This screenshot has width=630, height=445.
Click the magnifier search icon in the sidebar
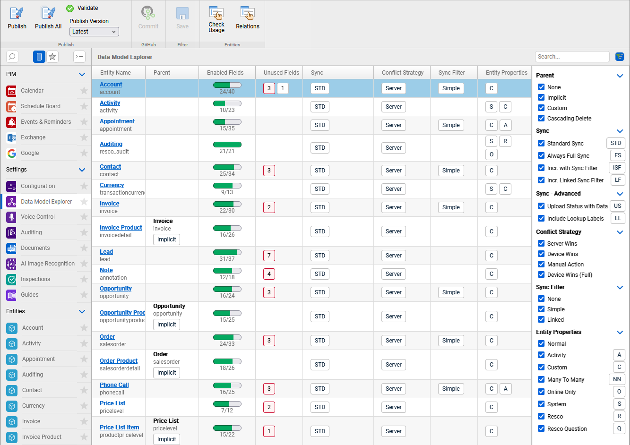(x=12, y=57)
